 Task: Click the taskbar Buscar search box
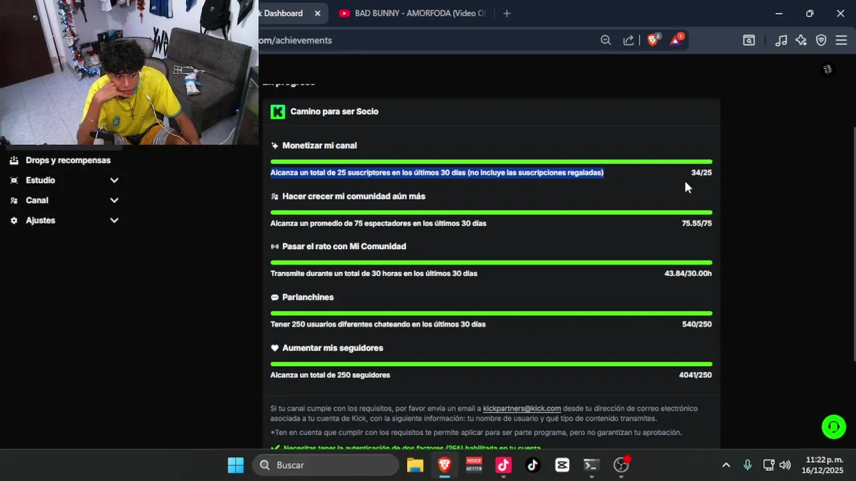tap(325, 465)
